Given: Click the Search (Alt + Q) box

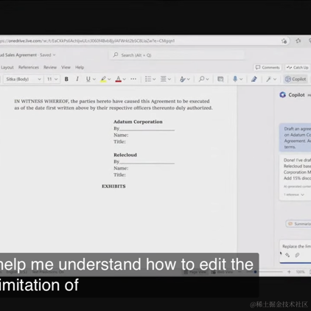Looking at the screenshot, I should (x=177, y=55).
